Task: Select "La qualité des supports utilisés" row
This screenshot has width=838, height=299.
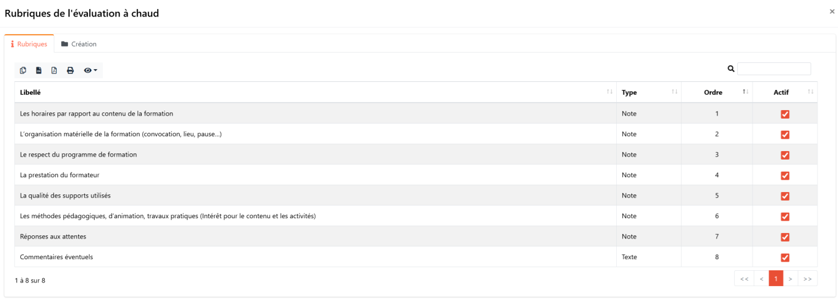Action: 65,196
